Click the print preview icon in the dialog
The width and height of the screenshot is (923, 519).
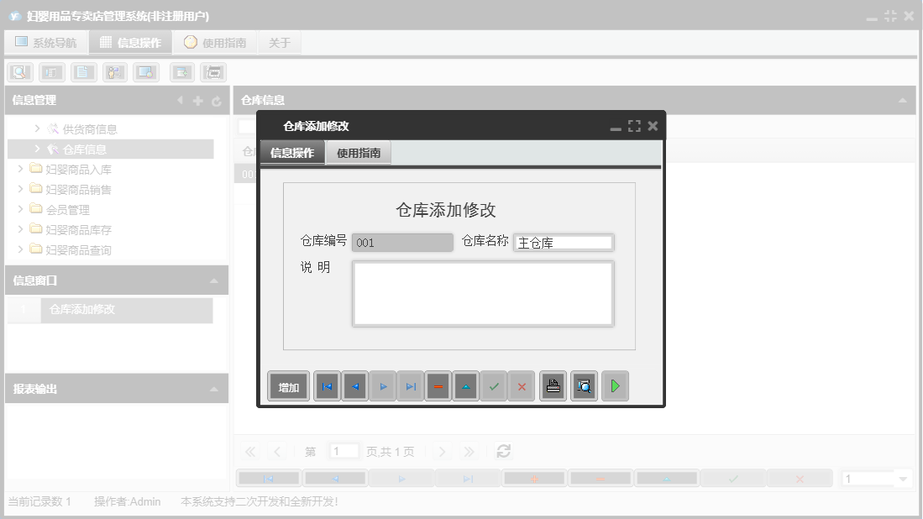click(584, 385)
